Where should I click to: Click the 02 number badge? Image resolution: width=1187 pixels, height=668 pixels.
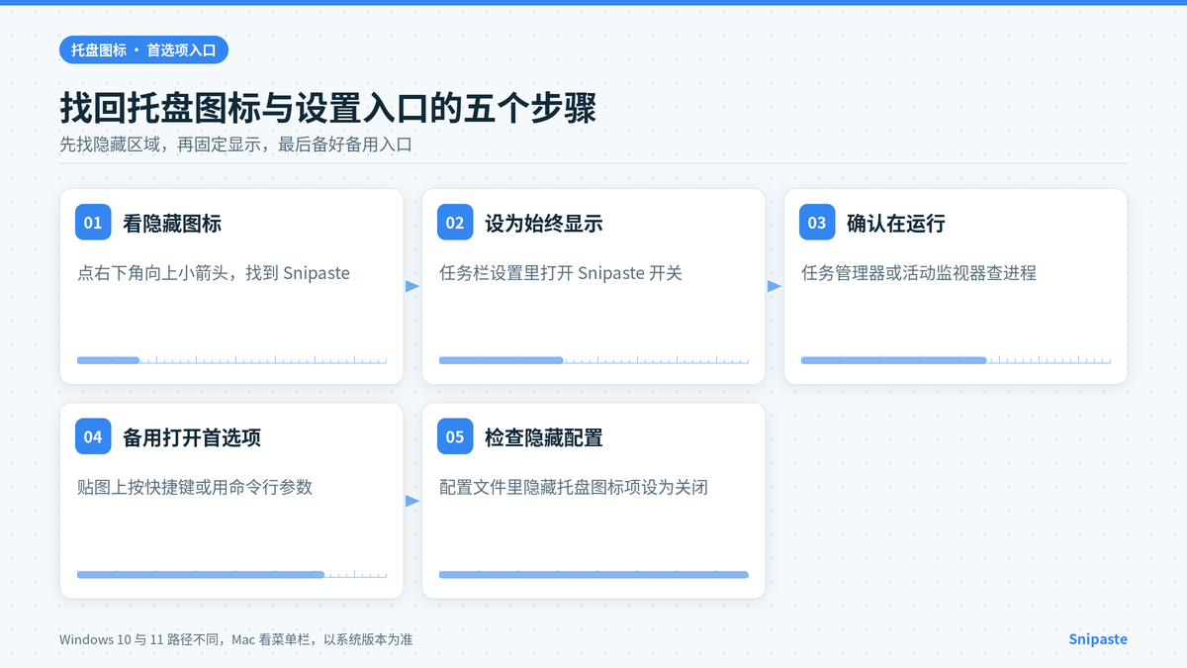[455, 223]
